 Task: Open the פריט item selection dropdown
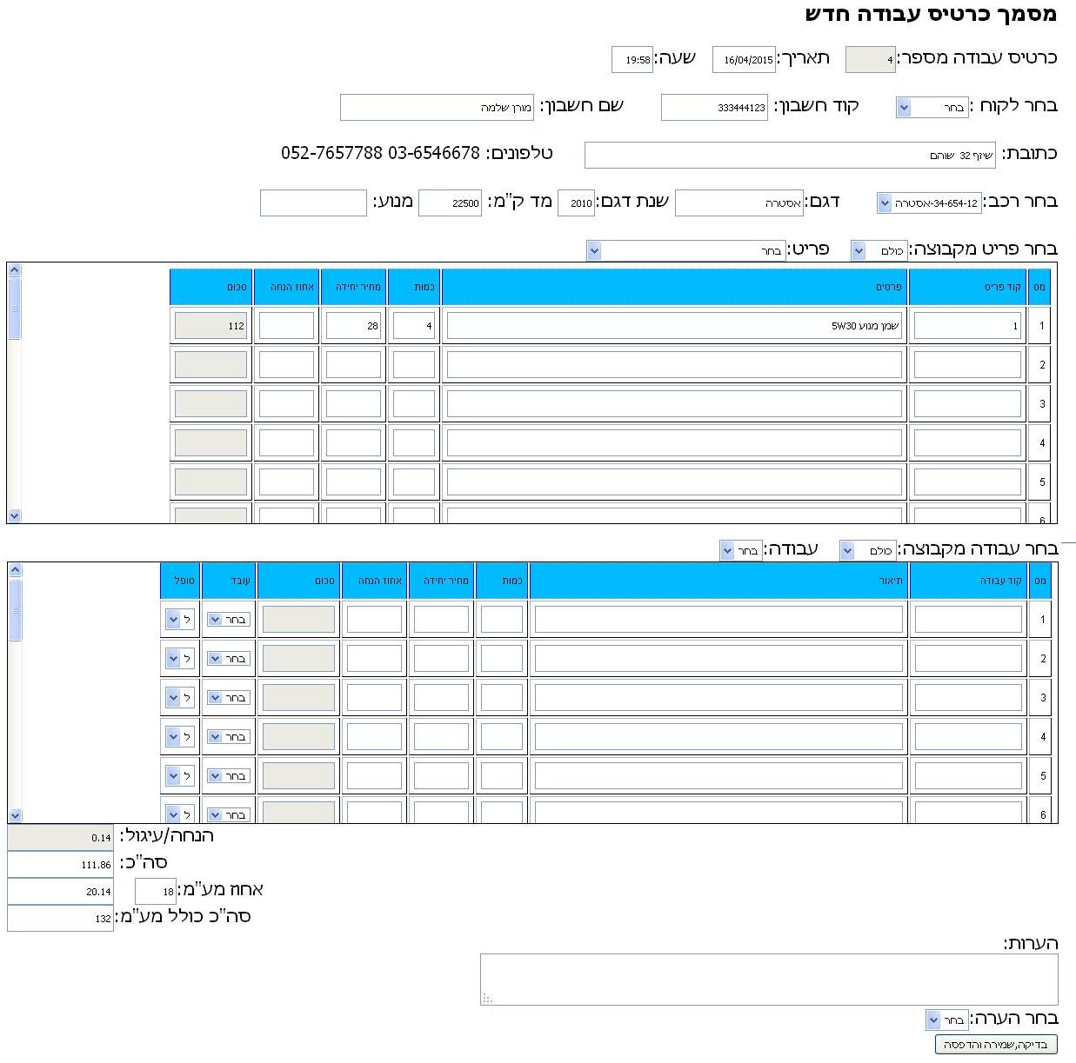click(685, 251)
